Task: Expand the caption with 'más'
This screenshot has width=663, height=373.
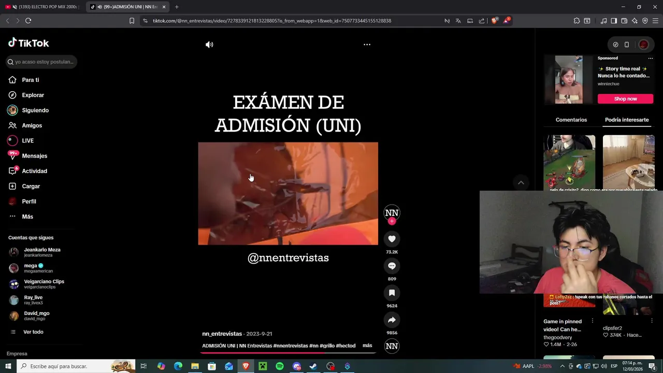Action: coord(367,346)
